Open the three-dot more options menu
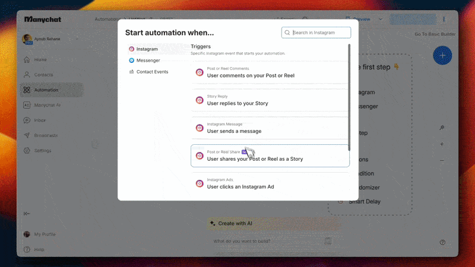The height and width of the screenshot is (267, 475). point(444,19)
